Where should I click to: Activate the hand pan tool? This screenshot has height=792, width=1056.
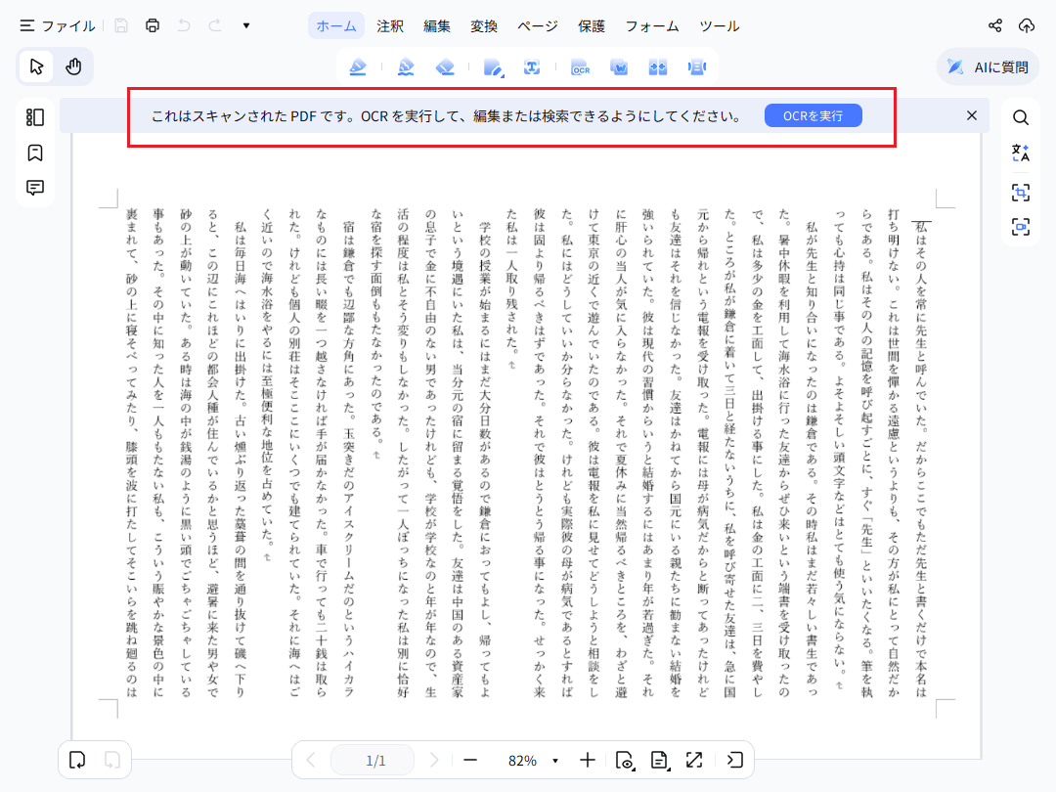tap(73, 66)
